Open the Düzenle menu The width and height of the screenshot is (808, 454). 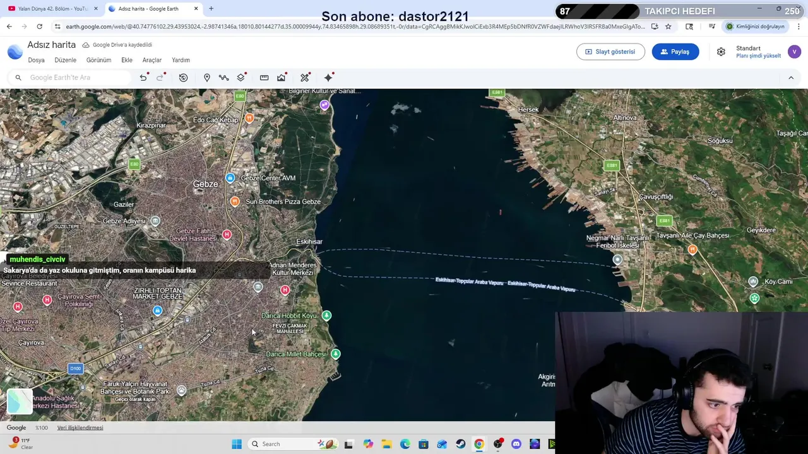[x=66, y=60]
